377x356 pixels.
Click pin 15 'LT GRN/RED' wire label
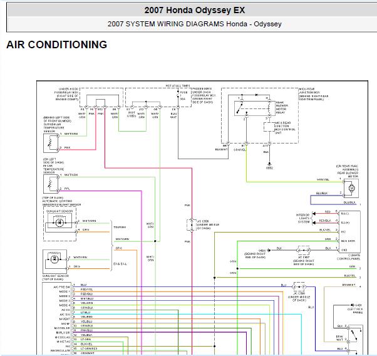[89, 348]
